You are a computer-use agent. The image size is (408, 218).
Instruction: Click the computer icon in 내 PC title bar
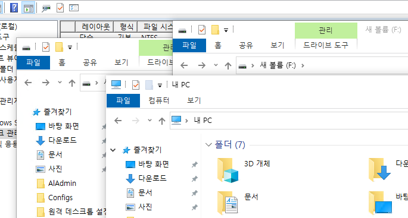pyautogui.click(x=116, y=84)
